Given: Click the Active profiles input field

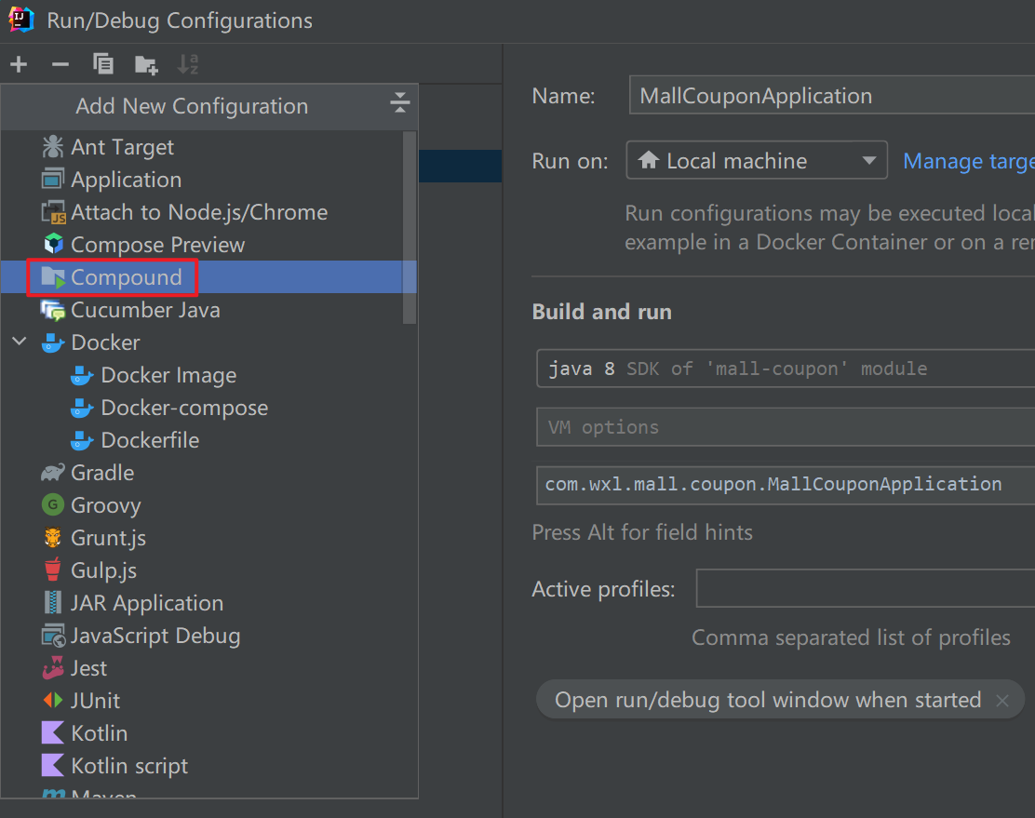Looking at the screenshot, I should point(865,589).
